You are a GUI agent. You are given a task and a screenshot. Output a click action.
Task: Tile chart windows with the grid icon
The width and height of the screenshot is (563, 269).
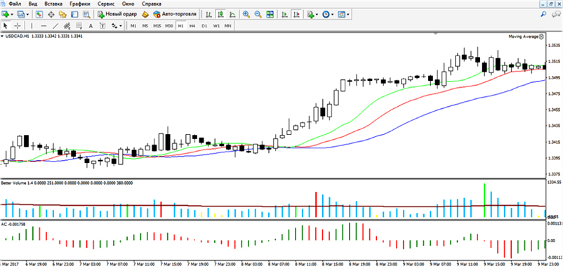pos(270,14)
